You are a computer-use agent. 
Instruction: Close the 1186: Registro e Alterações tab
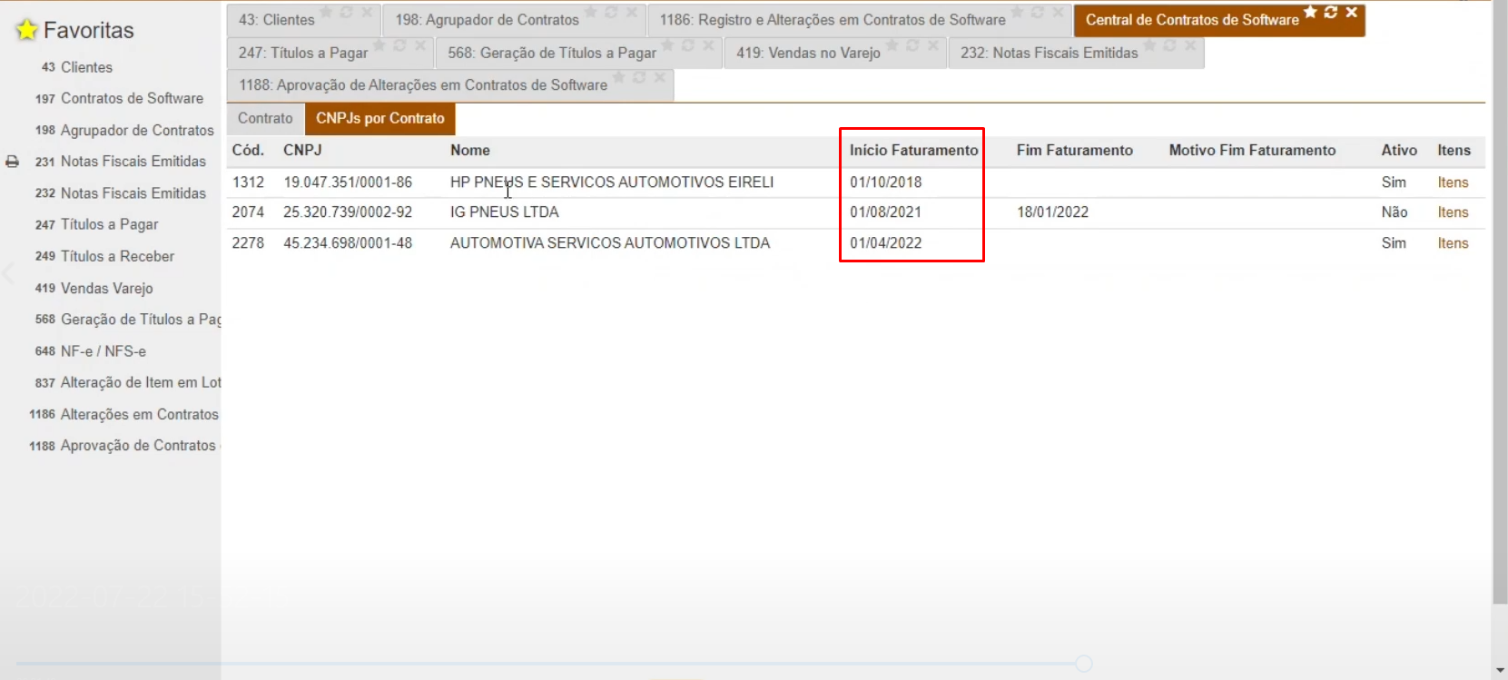tap(1059, 13)
